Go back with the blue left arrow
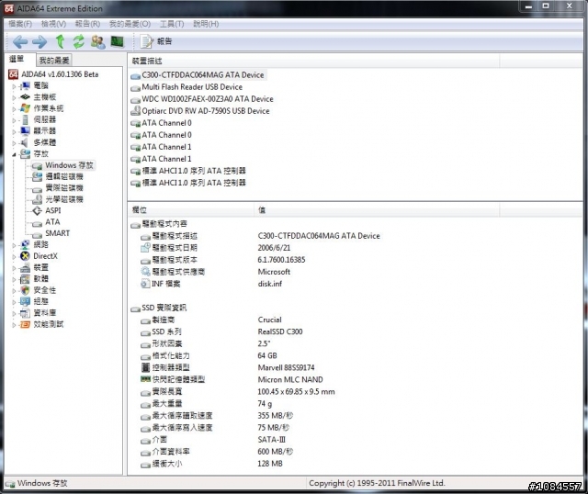The height and width of the screenshot is (494, 588). (20, 41)
